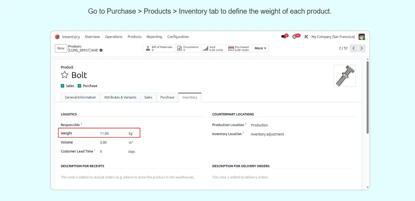The image size is (415, 201).
Task: Click the gear icon next to Bolt breadcrumb
Action: tap(101, 50)
